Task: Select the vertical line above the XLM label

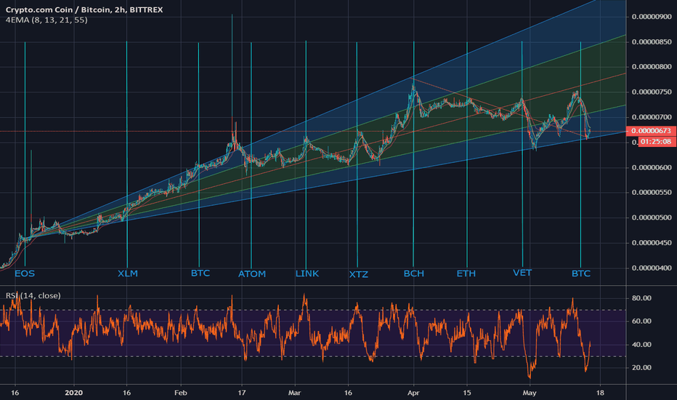Action: click(x=127, y=154)
